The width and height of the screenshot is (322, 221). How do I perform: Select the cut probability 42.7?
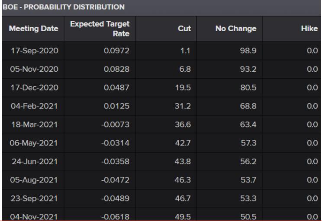click(x=183, y=143)
